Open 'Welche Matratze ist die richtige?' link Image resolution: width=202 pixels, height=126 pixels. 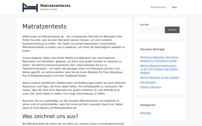160,78
